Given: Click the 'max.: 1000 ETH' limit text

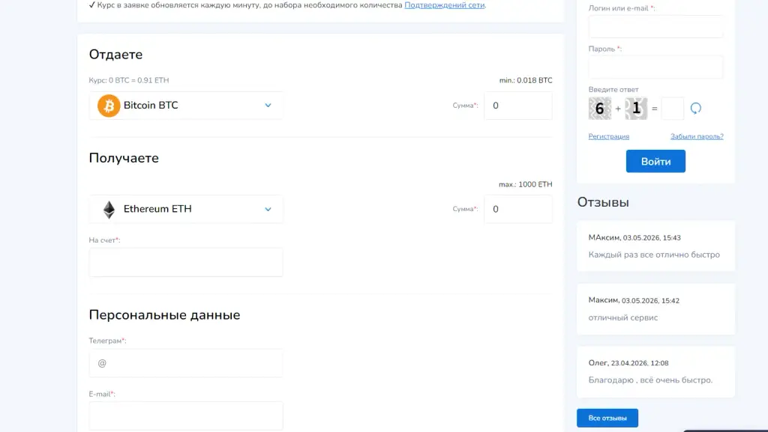Looking at the screenshot, I should click(x=526, y=184).
